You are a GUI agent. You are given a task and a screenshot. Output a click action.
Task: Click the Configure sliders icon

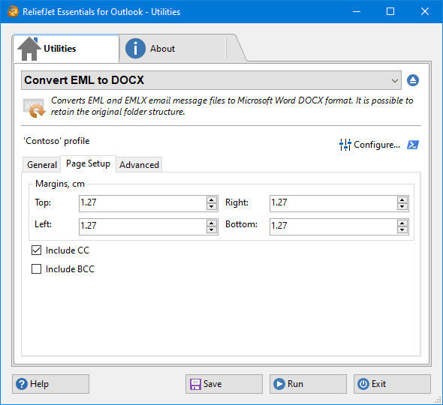click(345, 145)
